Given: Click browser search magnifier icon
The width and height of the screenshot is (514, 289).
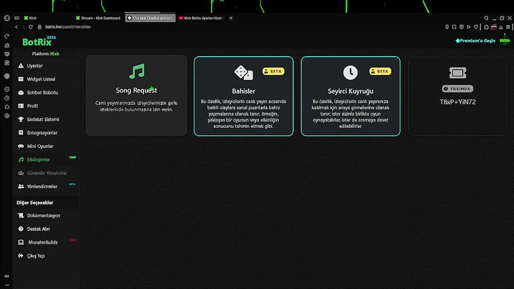Looking at the screenshot, I should coord(486,18).
